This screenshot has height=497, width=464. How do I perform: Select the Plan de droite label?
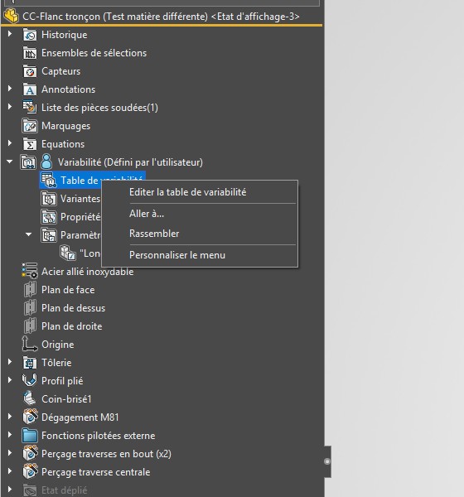[x=72, y=326]
